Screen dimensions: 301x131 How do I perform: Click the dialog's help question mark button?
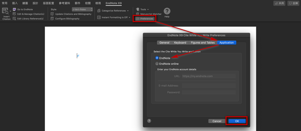pyautogui.click(x=149, y=121)
